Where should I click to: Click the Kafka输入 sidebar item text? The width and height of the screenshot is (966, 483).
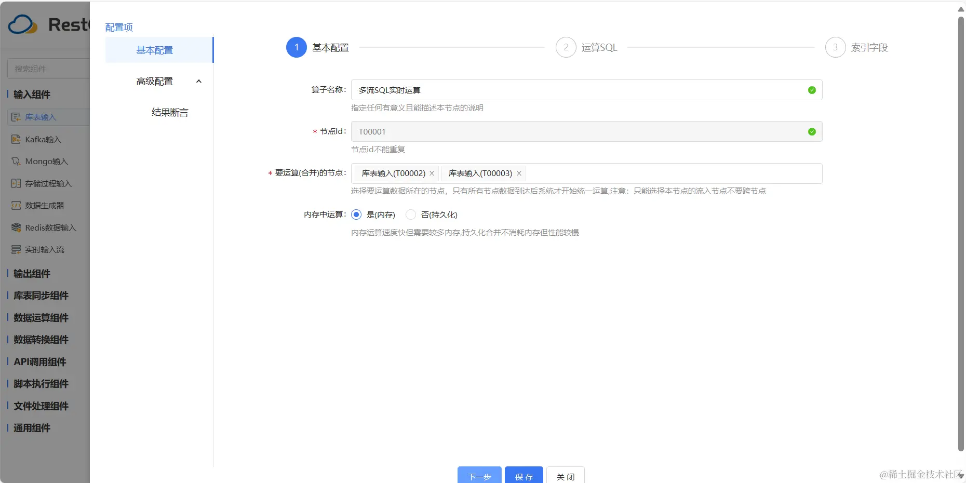pyautogui.click(x=43, y=140)
